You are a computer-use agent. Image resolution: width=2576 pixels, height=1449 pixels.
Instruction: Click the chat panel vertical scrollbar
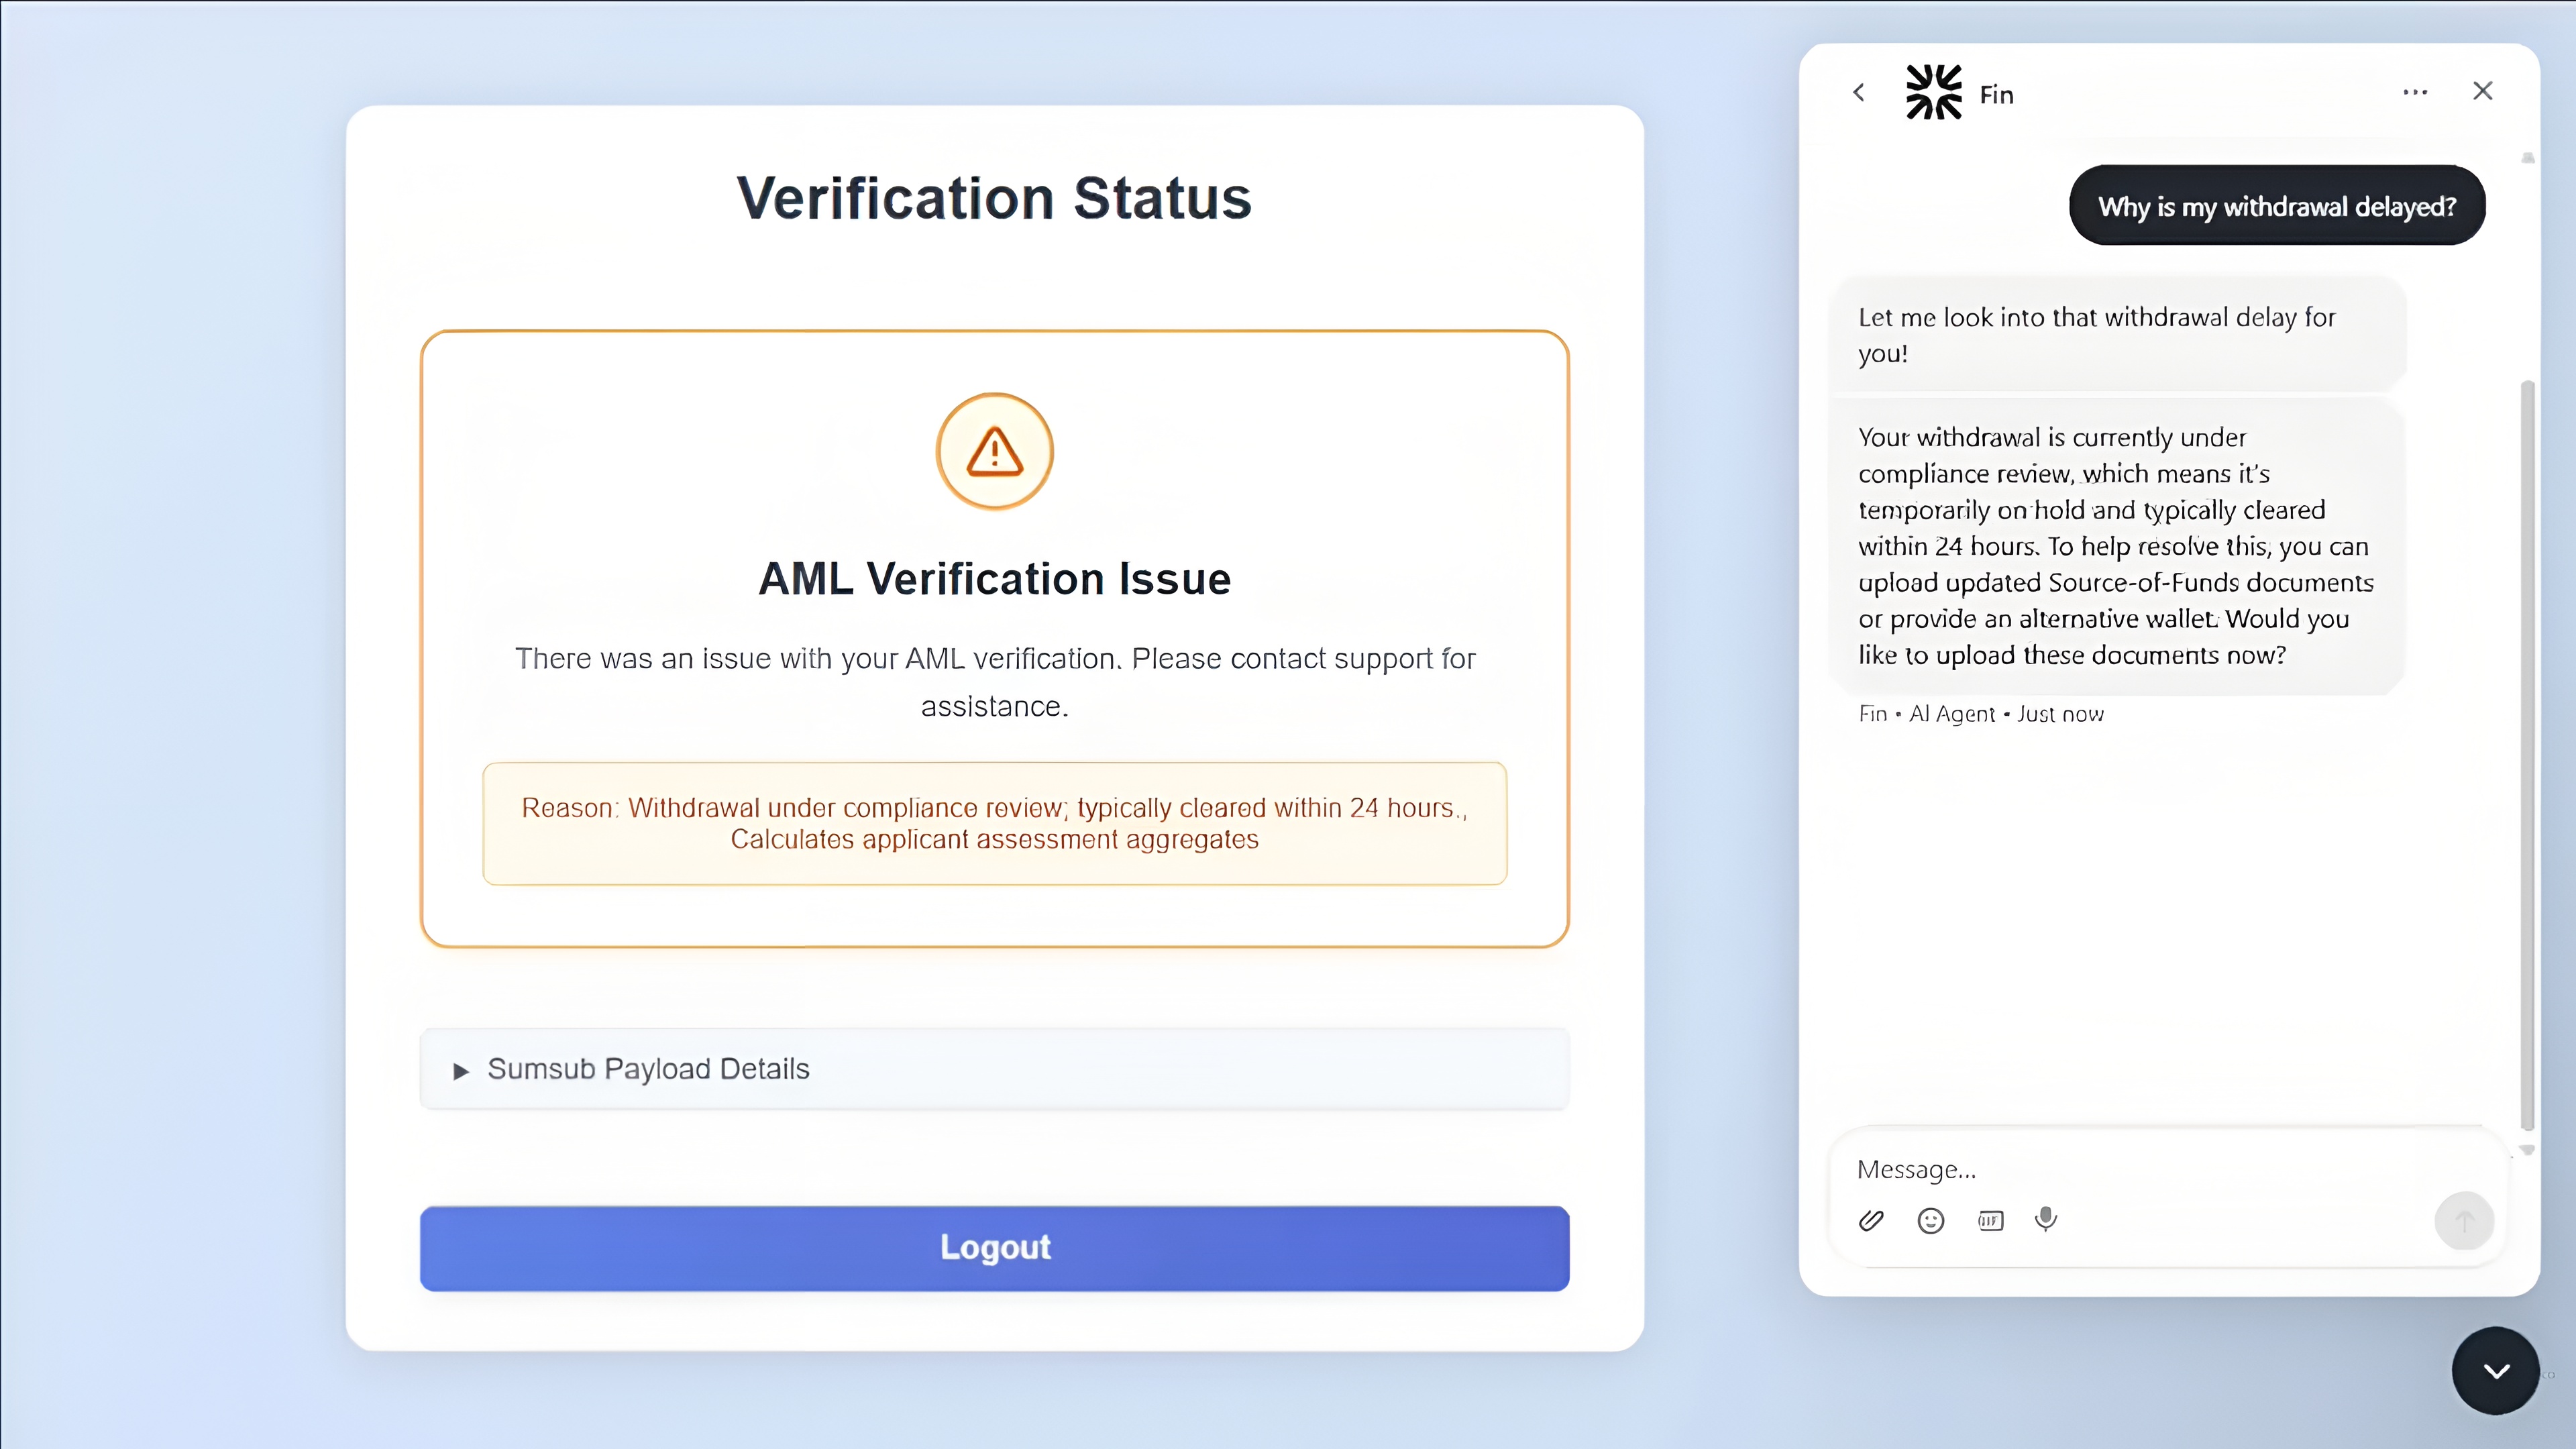click(x=2527, y=755)
